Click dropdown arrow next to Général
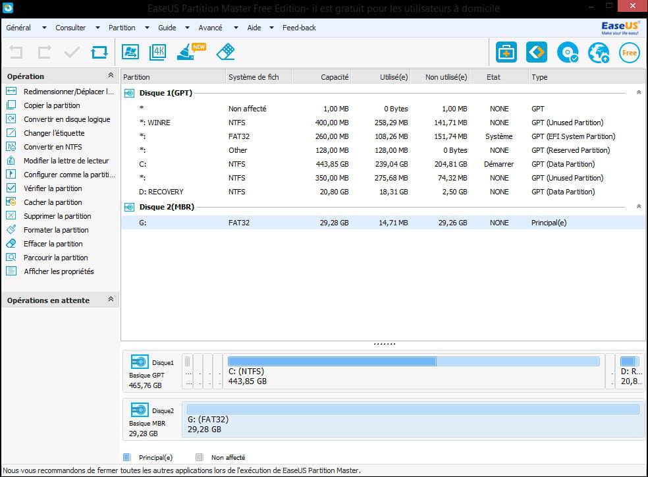The height and width of the screenshot is (477, 648). [x=44, y=28]
